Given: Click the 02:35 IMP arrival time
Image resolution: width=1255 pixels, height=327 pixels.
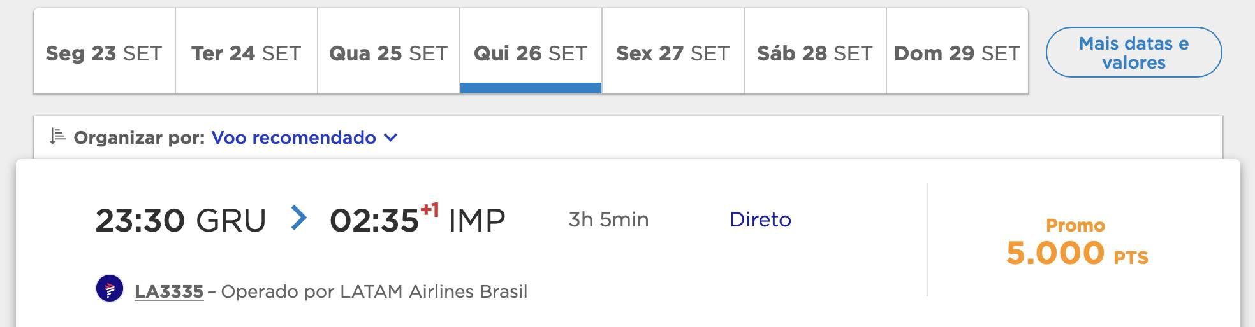Looking at the screenshot, I should coord(417,219).
